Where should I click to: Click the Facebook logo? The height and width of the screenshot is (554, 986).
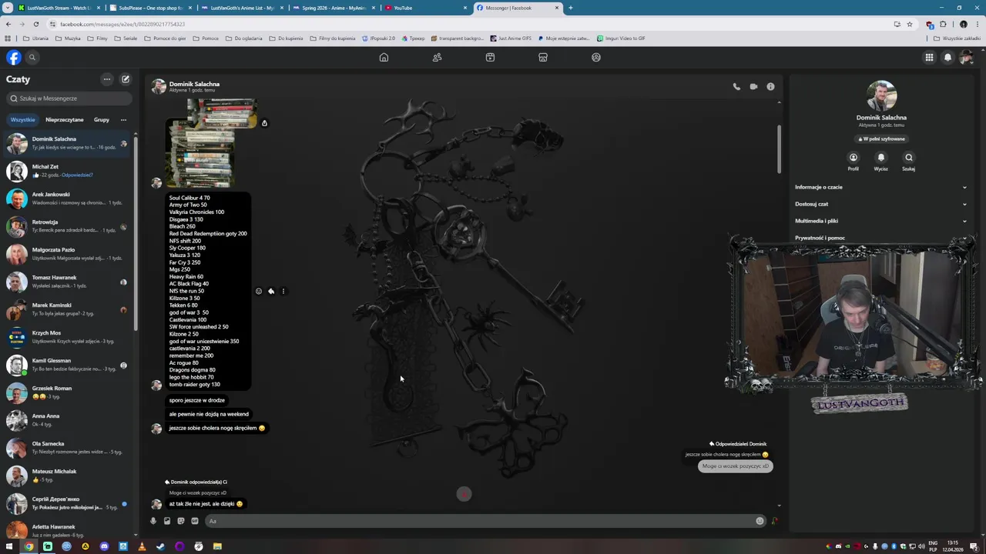click(14, 58)
